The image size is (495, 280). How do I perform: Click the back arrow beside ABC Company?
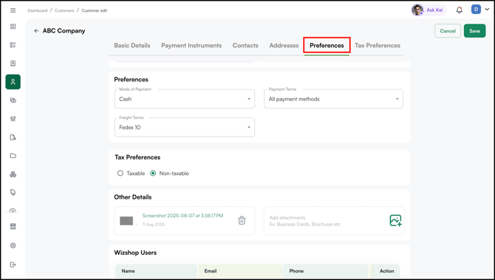tap(36, 30)
